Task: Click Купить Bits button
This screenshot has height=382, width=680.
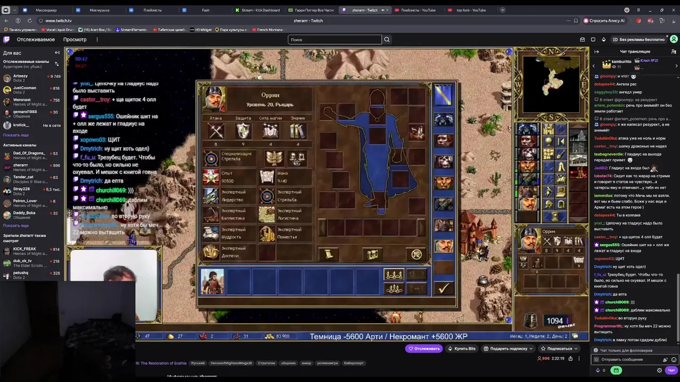Action: pos(462,349)
